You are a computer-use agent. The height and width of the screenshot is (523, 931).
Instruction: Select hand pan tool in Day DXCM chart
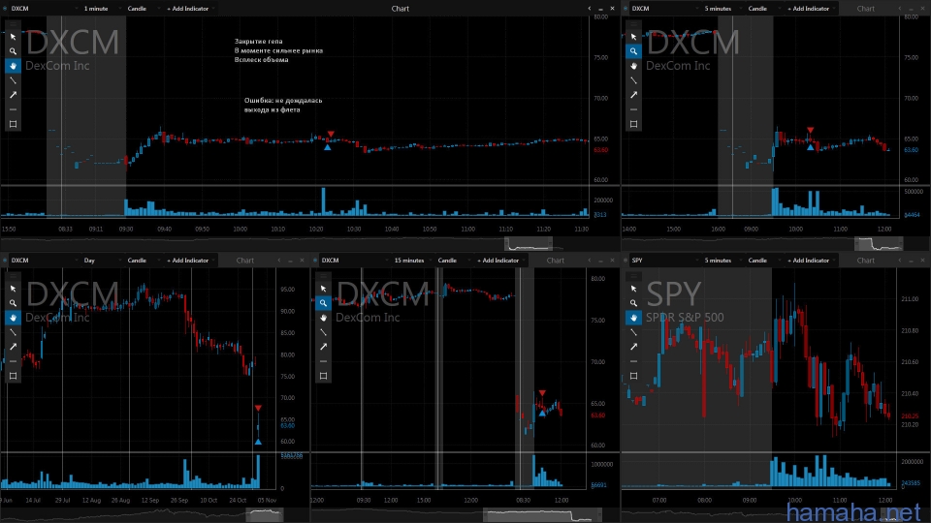click(13, 318)
